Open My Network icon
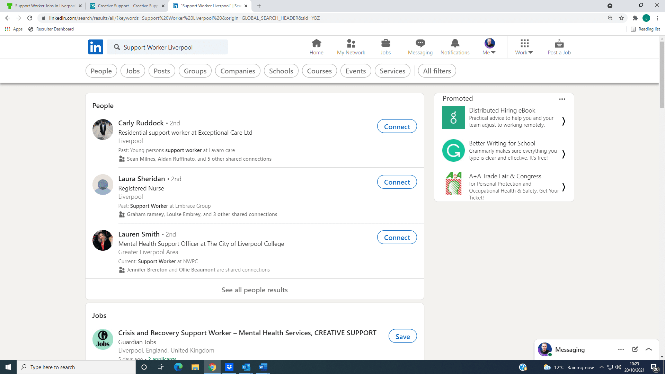The width and height of the screenshot is (665, 374). click(351, 43)
